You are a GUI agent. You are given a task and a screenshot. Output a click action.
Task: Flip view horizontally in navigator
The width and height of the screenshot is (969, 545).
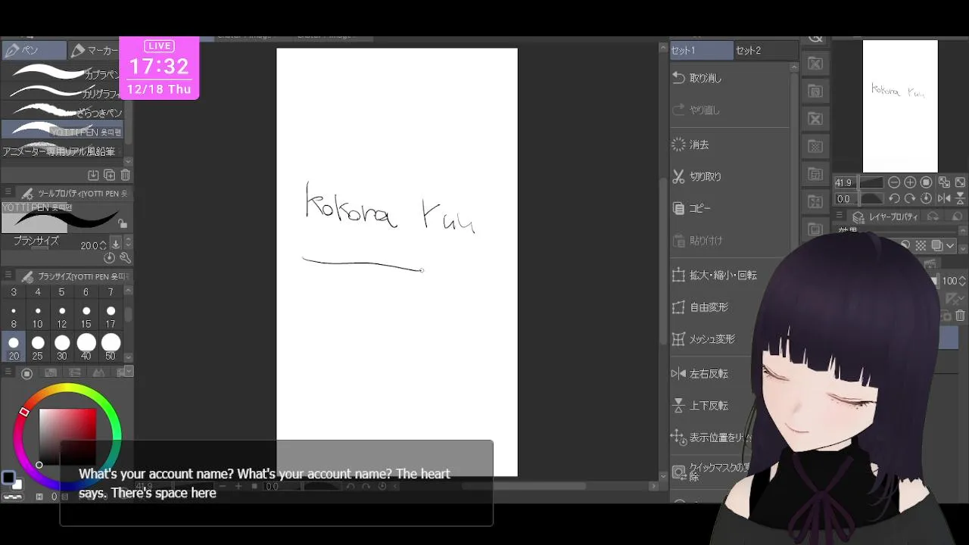[x=944, y=198]
